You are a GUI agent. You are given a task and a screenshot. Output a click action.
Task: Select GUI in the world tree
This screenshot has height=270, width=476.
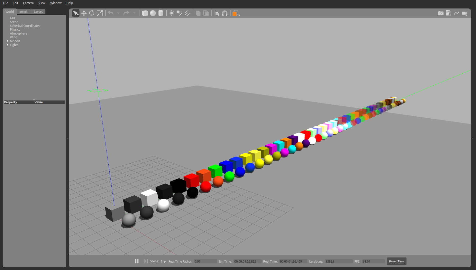coord(13,18)
